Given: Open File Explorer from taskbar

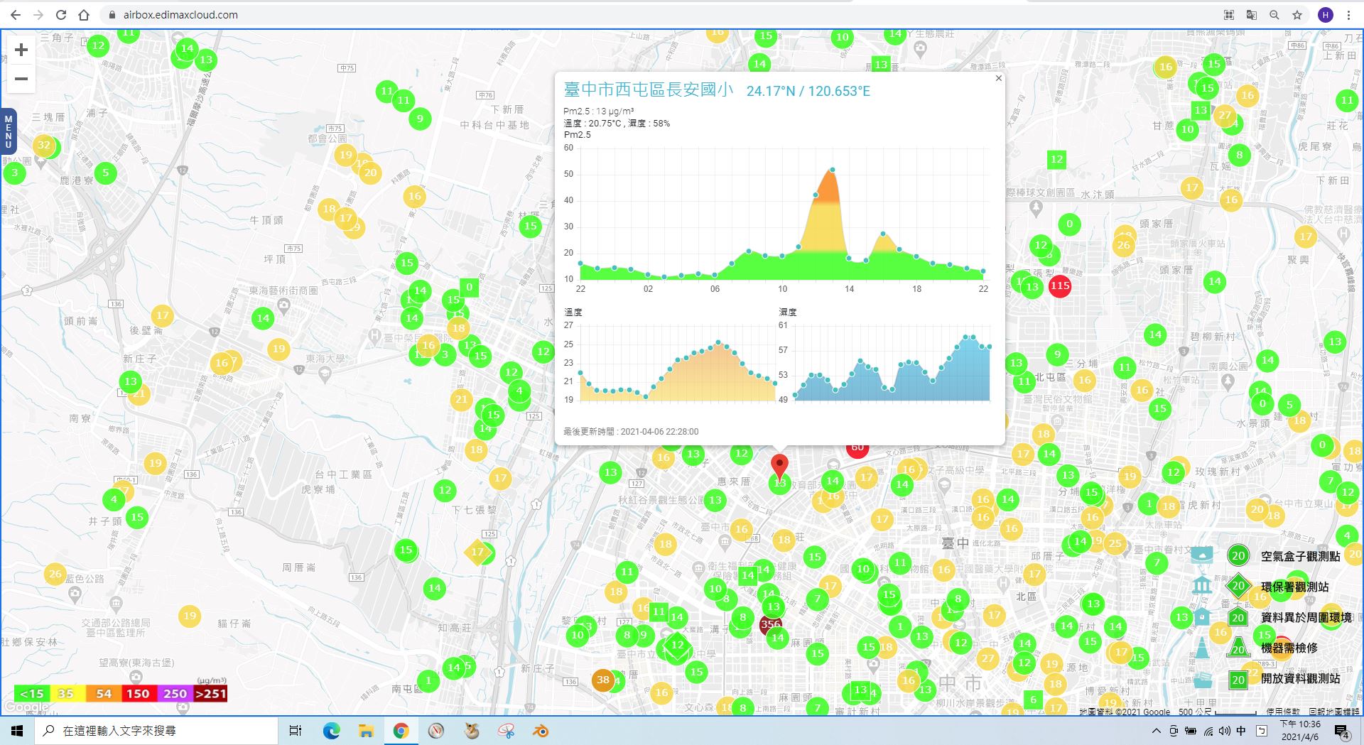Looking at the screenshot, I should point(366,731).
